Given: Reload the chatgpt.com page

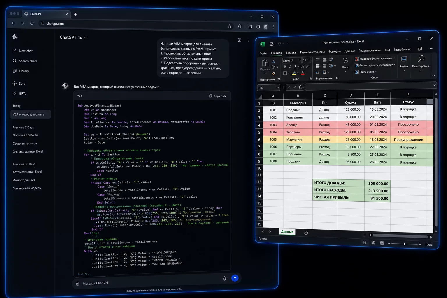Looking at the screenshot, I should [x=32, y=23].
